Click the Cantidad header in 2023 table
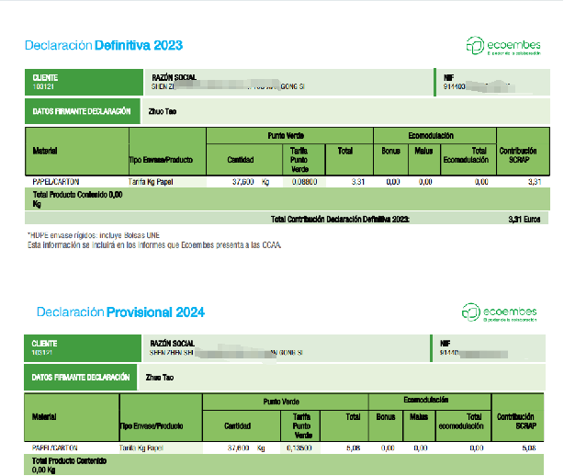This screenshot has height=476, width=564. pos(241,160)
